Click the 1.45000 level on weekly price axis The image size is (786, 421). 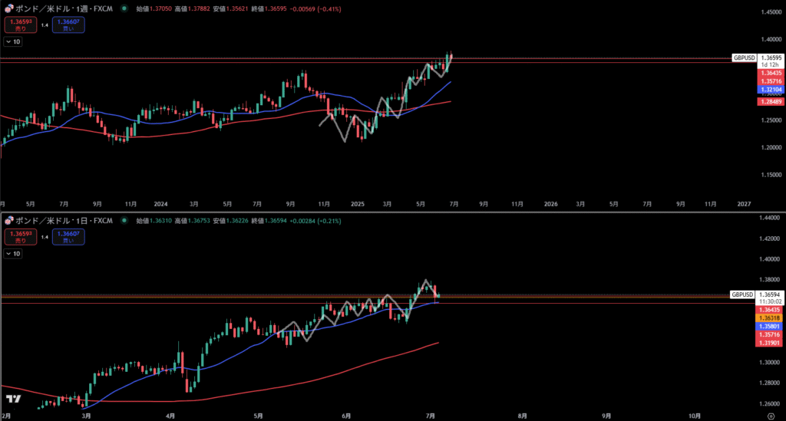771,12
